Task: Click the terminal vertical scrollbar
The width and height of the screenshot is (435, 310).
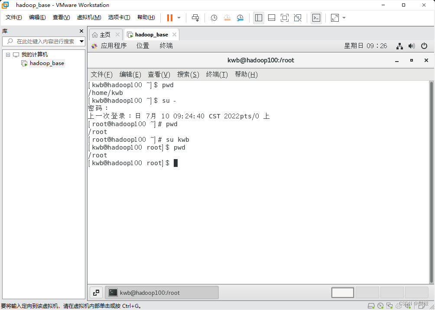Action: pos(432,182)
